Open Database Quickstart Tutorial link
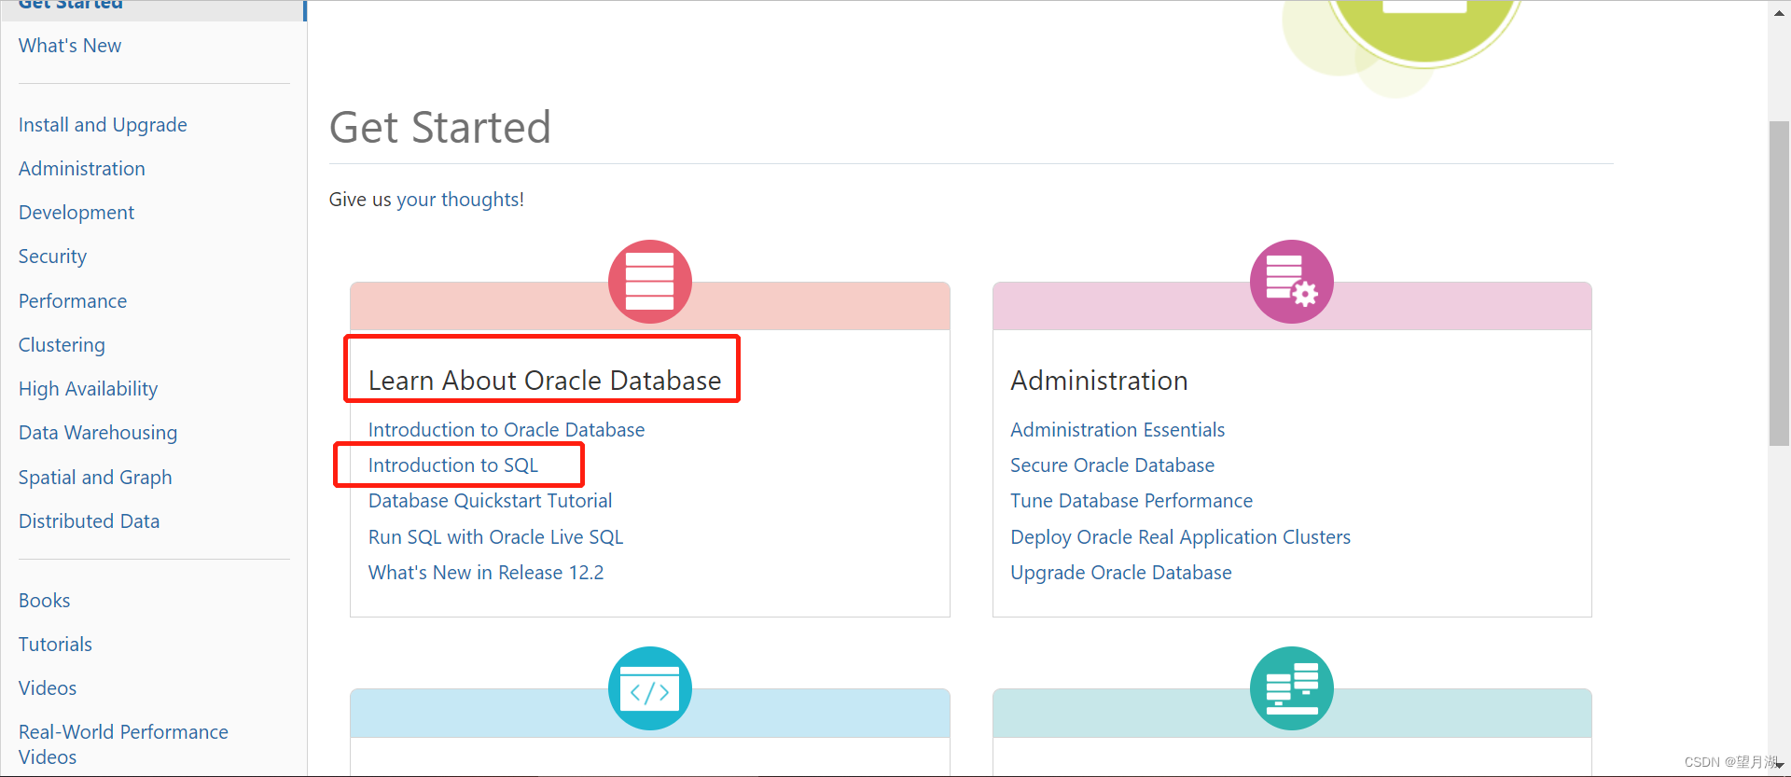 (491, 501)
